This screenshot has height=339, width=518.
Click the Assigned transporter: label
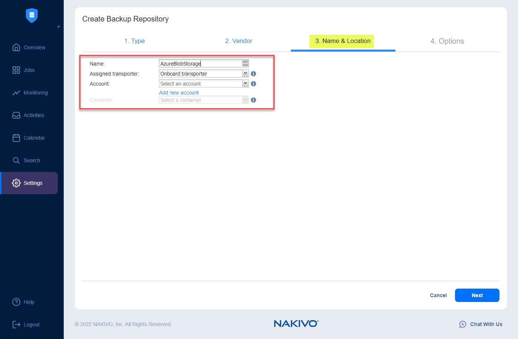[114, 74]
